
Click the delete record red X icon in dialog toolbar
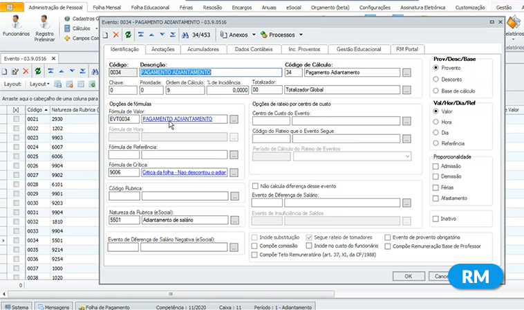point(116,34)
